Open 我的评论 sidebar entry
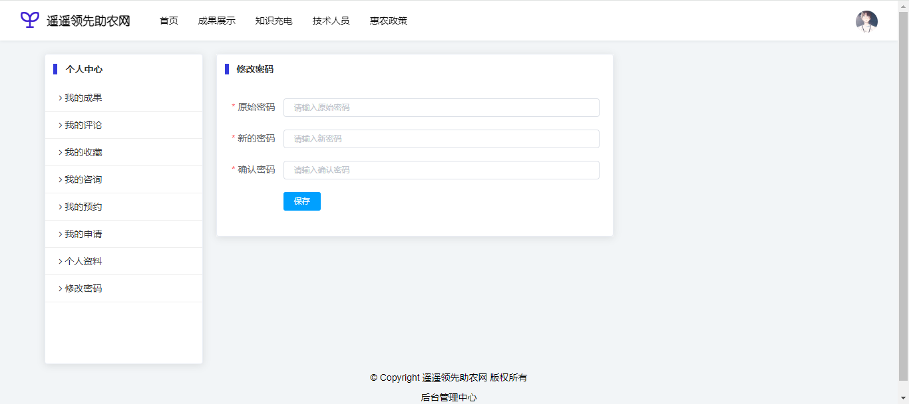909x404 pixels. point(83,125)
